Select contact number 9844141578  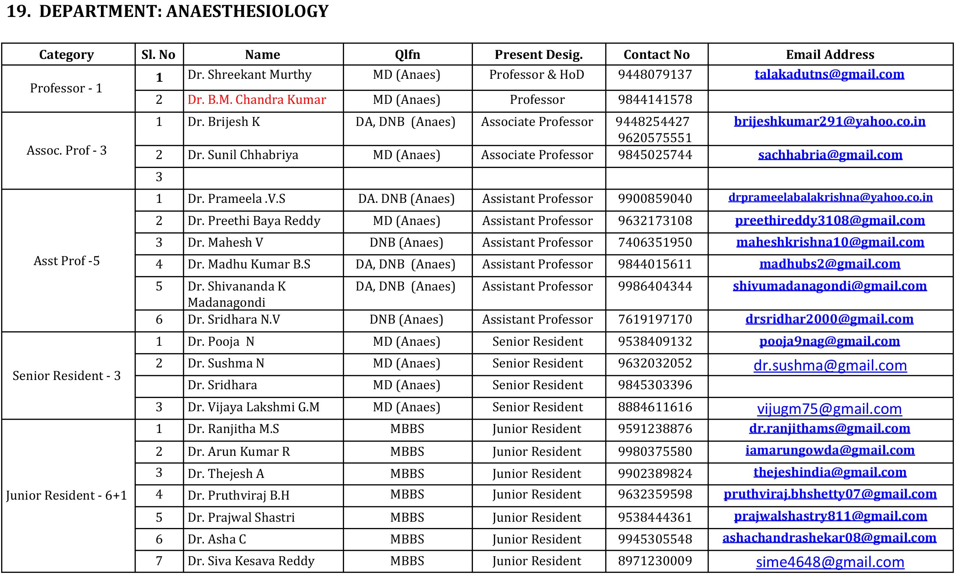(655, 100)
